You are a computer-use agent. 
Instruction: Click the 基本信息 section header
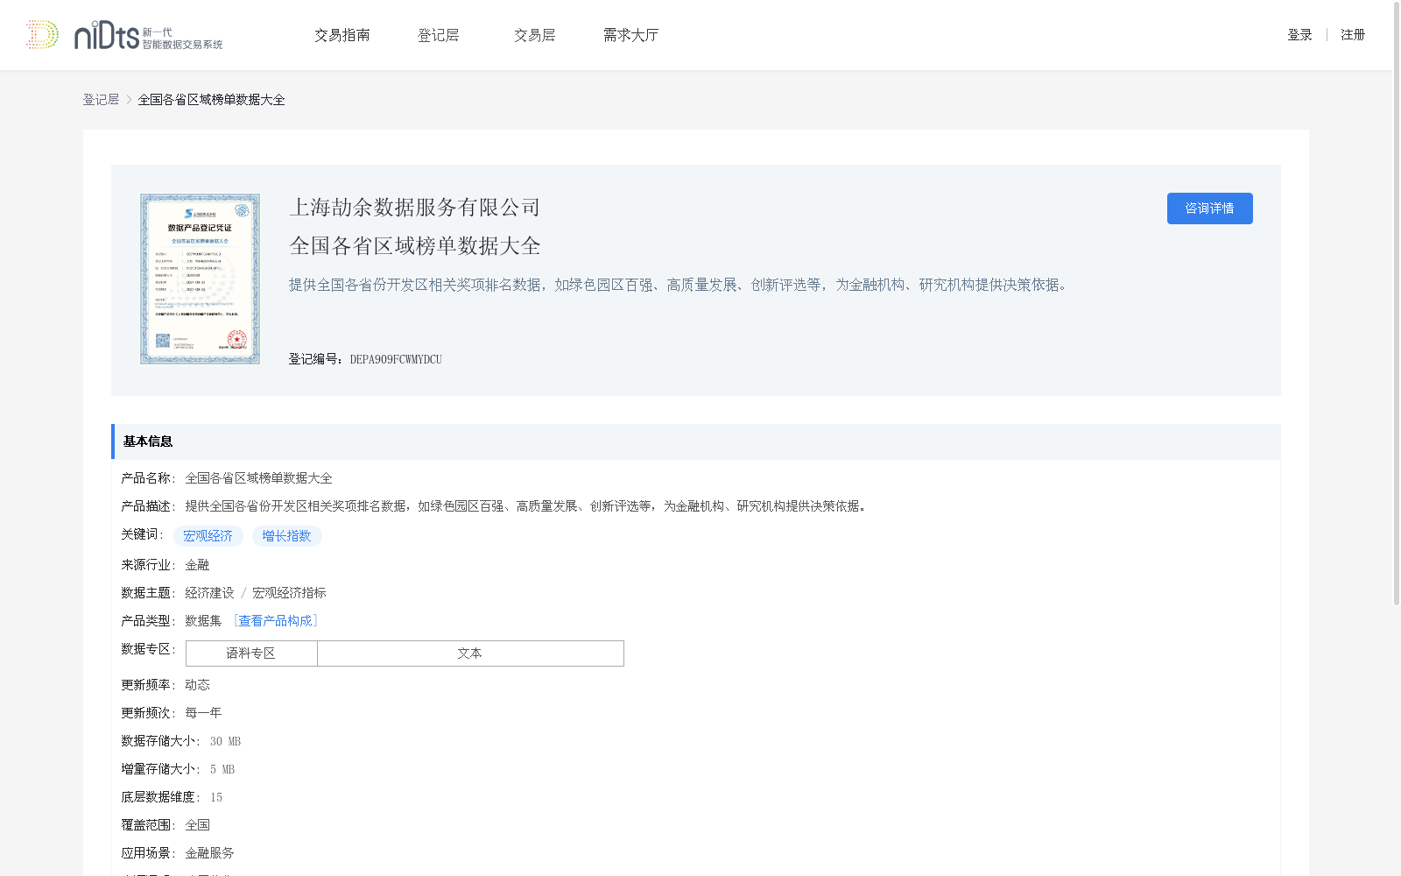[x=696, y=442]
